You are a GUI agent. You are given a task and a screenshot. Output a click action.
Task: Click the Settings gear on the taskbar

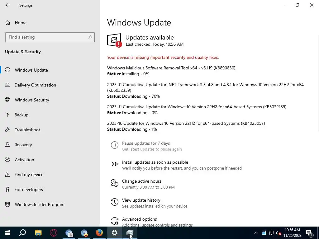pyautogui.click(x=115, y=233)
